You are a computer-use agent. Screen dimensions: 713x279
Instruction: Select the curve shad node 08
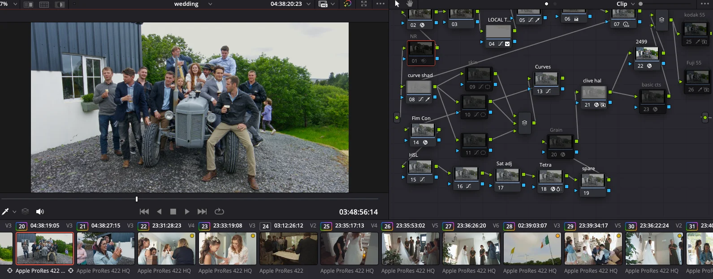419,92
